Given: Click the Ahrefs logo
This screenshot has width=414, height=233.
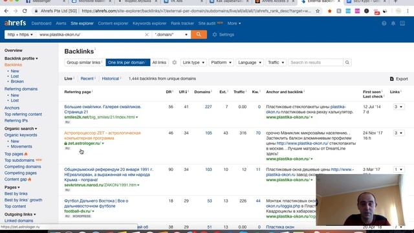Looking at the screenshot, I should [x=16, y=23].
